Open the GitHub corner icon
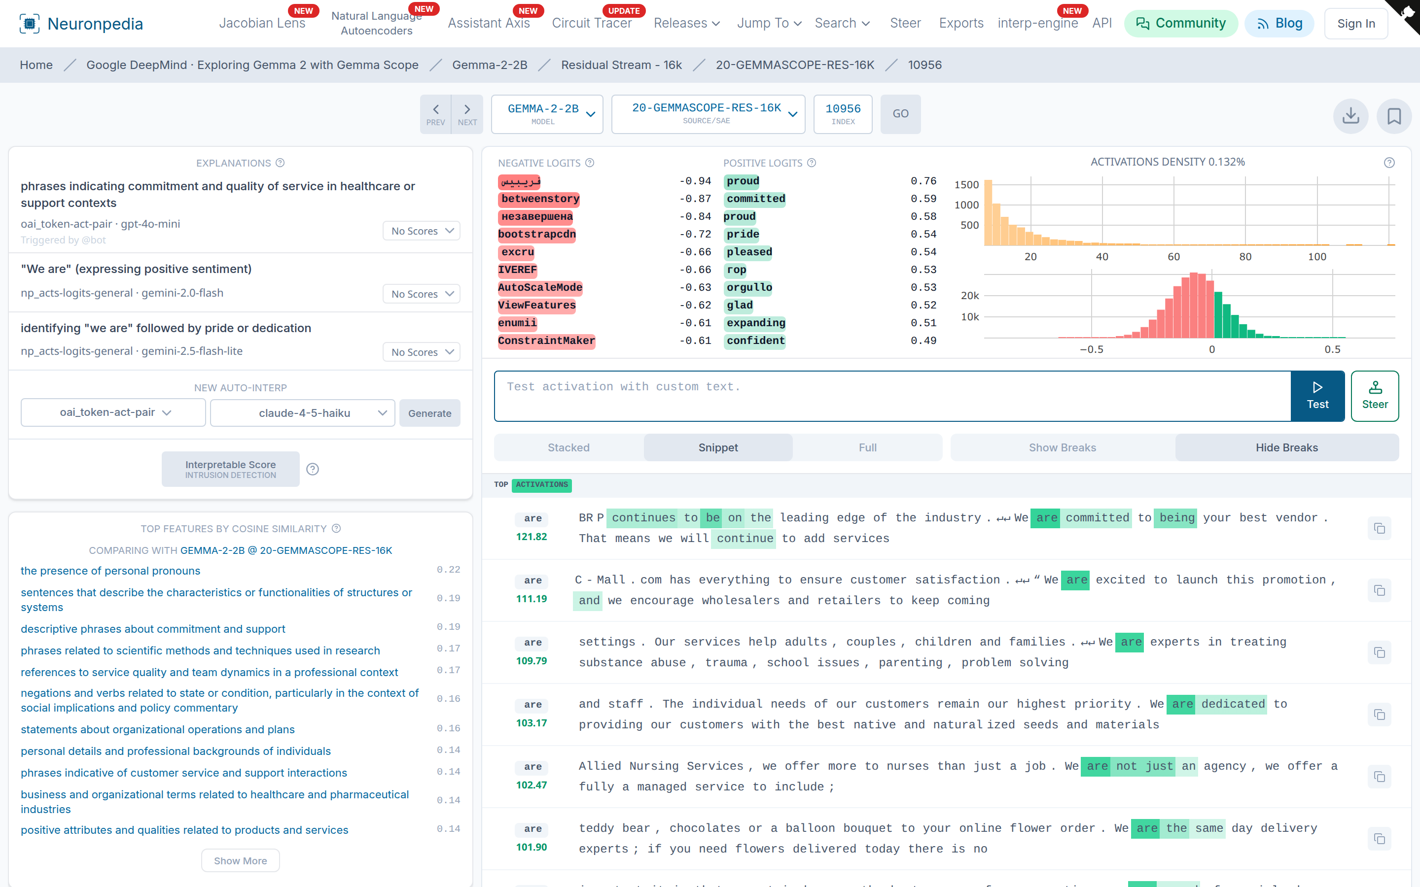1420x887 pixels. coord(1407,13)
